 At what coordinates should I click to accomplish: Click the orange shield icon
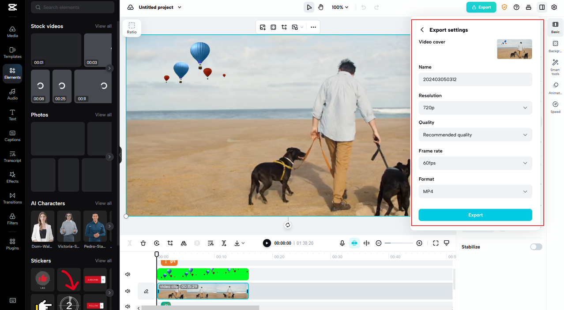[504, 7]
